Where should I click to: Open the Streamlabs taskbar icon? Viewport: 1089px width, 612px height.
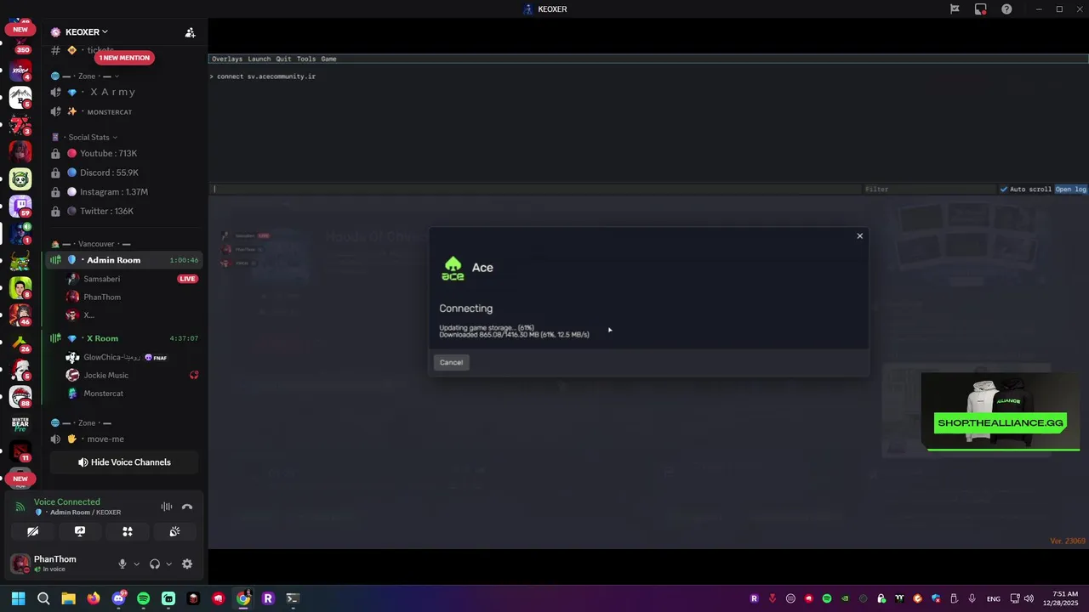click(168, 598)
